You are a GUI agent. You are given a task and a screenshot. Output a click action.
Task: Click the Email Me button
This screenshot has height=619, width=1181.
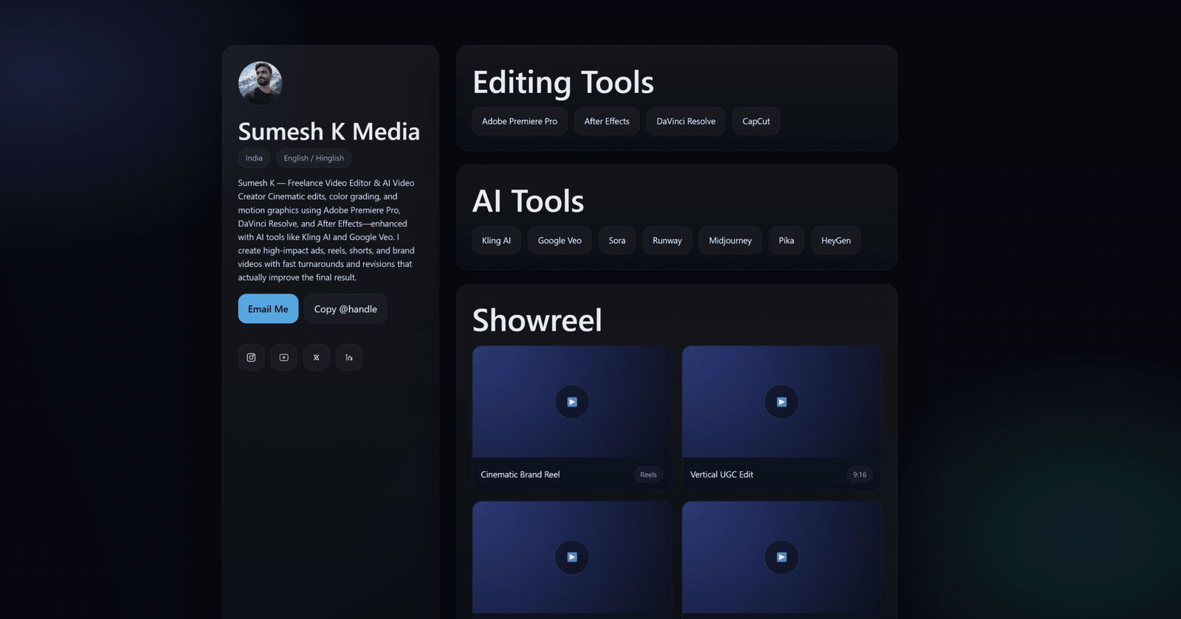(x=268, y=309)
